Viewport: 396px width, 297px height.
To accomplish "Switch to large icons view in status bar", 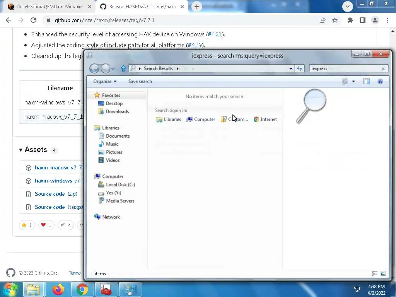I will [383, 273].
